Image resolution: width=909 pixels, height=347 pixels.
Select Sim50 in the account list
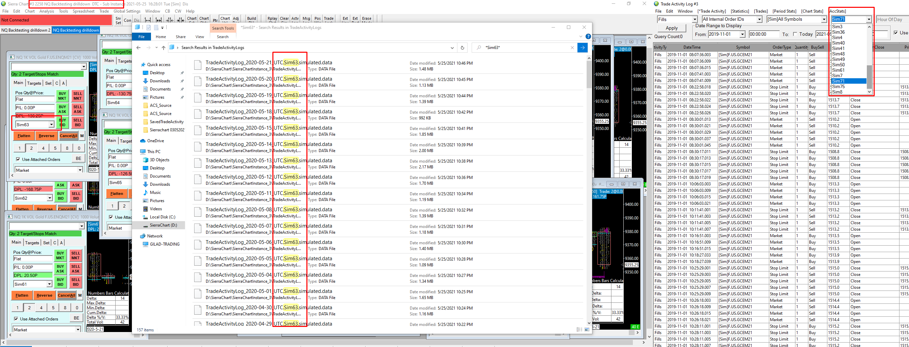tap(848, 65)
